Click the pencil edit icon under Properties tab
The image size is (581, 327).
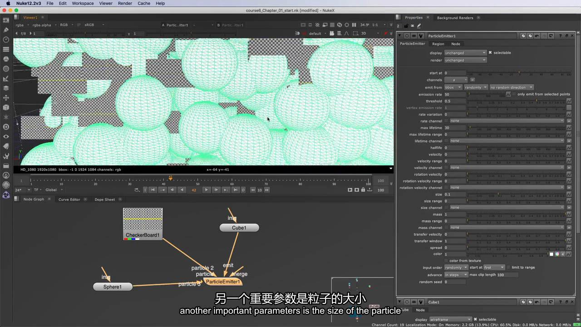[x=419, y=26]
